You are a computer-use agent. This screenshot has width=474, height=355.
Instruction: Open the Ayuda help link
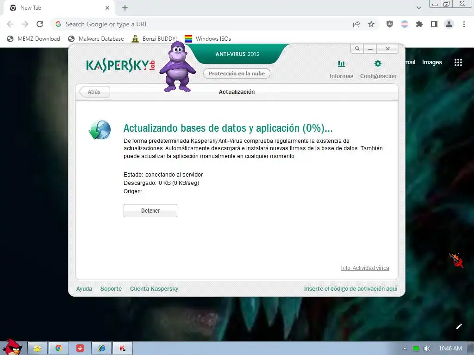point(84,288)
